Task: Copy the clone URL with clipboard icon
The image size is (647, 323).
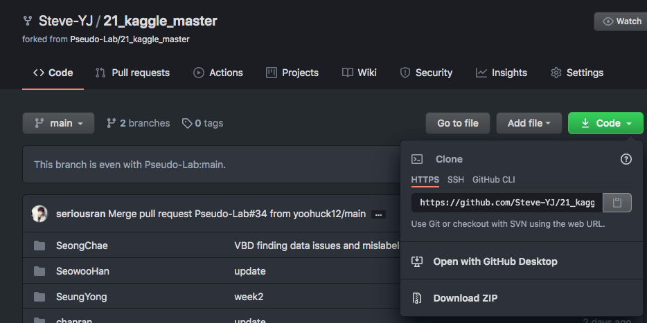Action: [x=617, y=203]
